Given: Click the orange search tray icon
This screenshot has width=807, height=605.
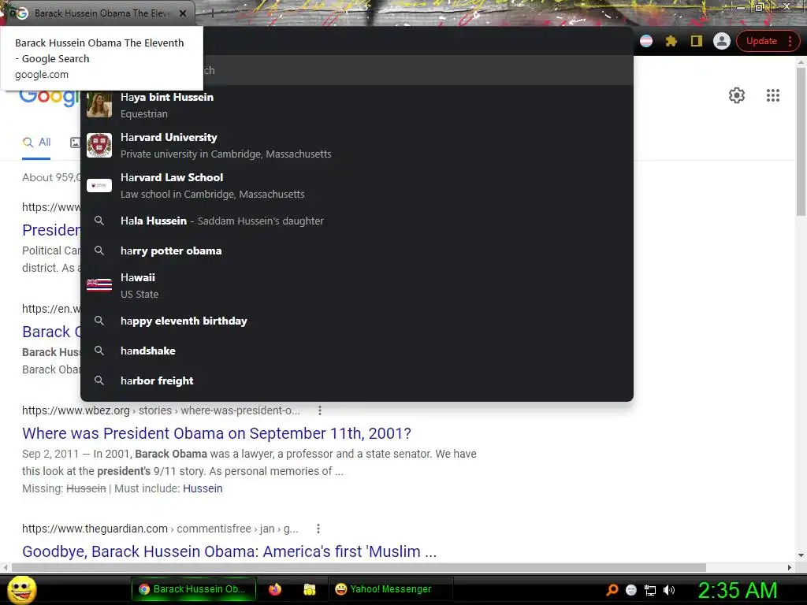Looking at the screenshot, I should coord(612,590).
